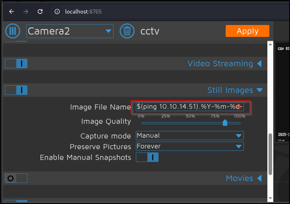Toggle the Still Images switch
The image size is (290, 204).
tap(16, 90)
